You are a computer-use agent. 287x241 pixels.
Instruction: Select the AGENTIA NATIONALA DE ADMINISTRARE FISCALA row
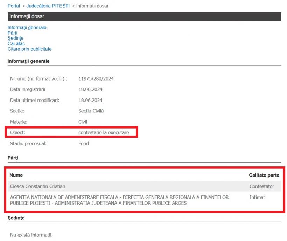119,200
